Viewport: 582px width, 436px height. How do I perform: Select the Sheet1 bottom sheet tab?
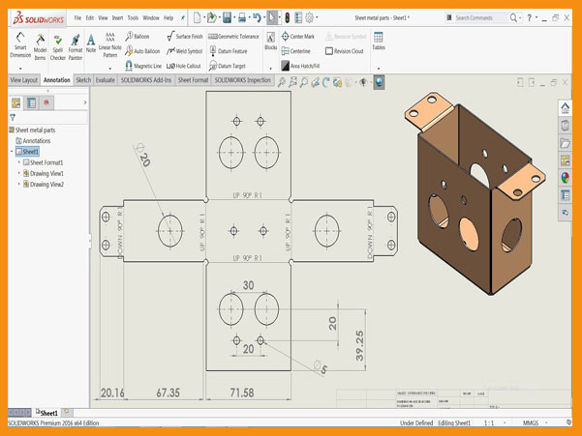click(47, 412)
